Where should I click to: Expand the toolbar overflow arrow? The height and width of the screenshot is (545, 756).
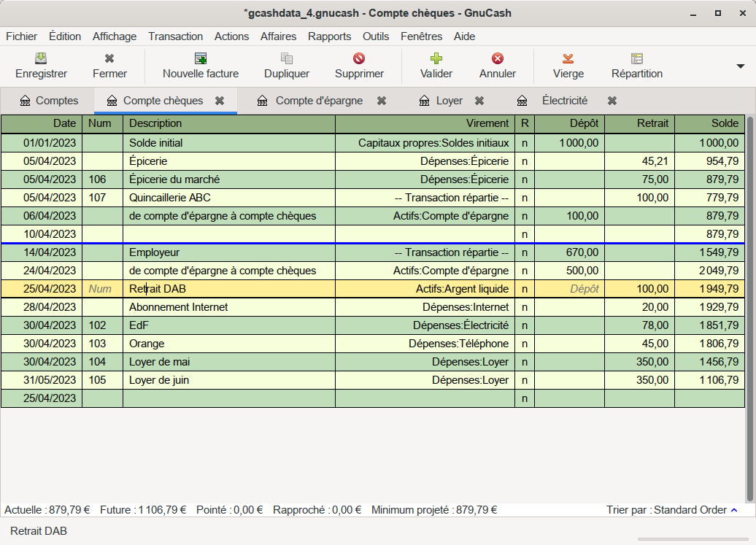point(741,66)
